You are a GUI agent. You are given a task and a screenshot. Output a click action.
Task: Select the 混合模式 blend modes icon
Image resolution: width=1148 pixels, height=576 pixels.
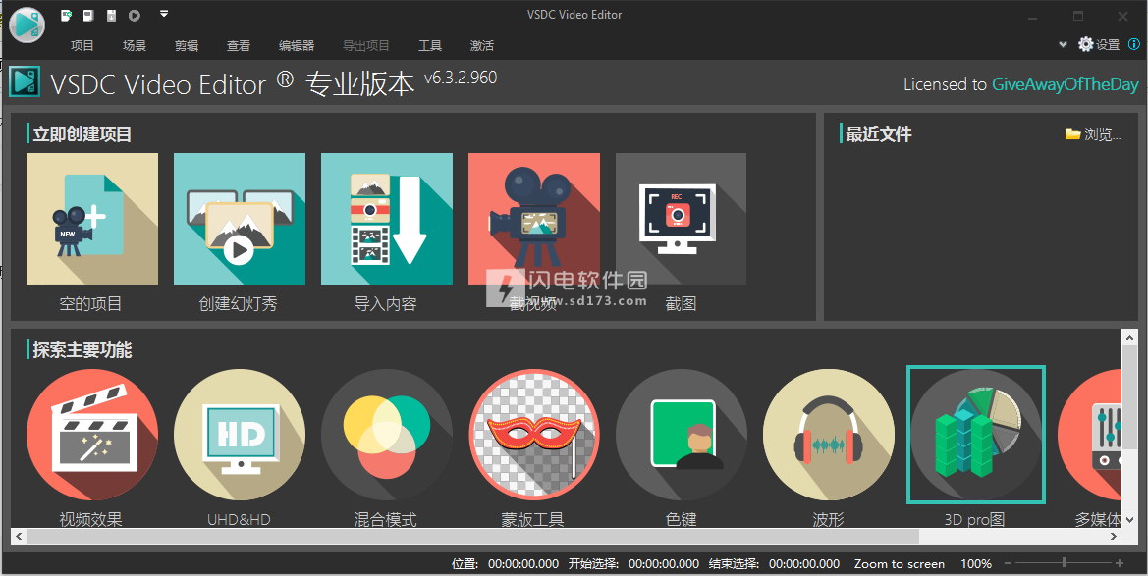tap(387, 435)
